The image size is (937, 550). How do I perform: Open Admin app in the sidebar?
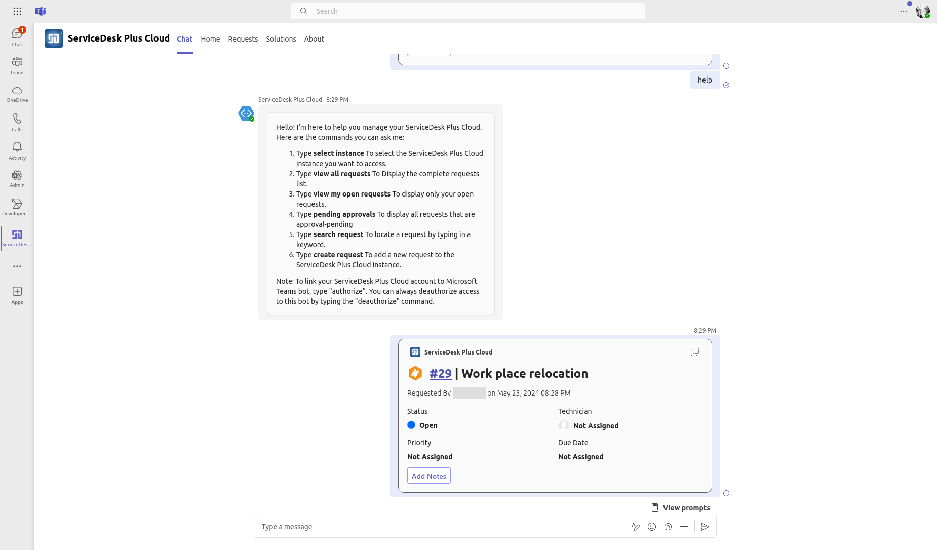click(x=17, y=179)
